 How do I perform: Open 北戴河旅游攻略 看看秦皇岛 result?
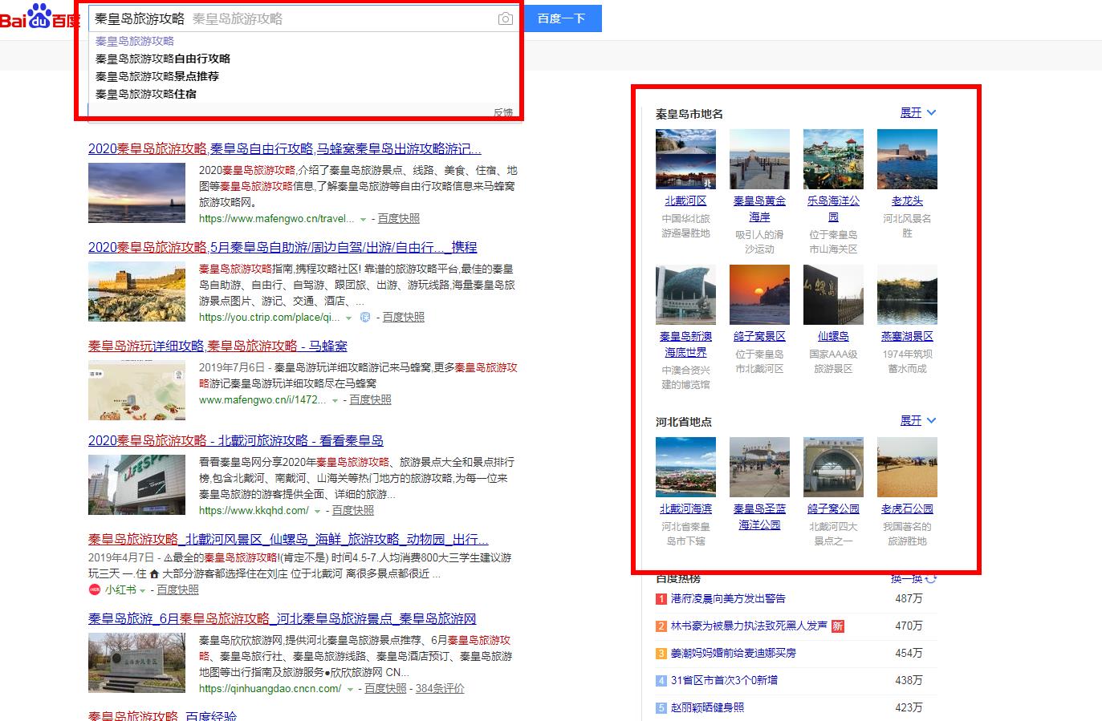(236, 440)
